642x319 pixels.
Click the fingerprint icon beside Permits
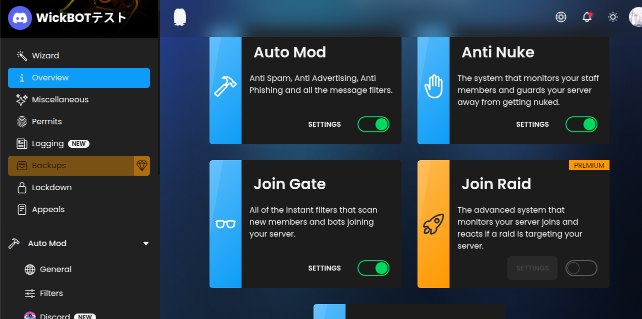click(22, 121)
